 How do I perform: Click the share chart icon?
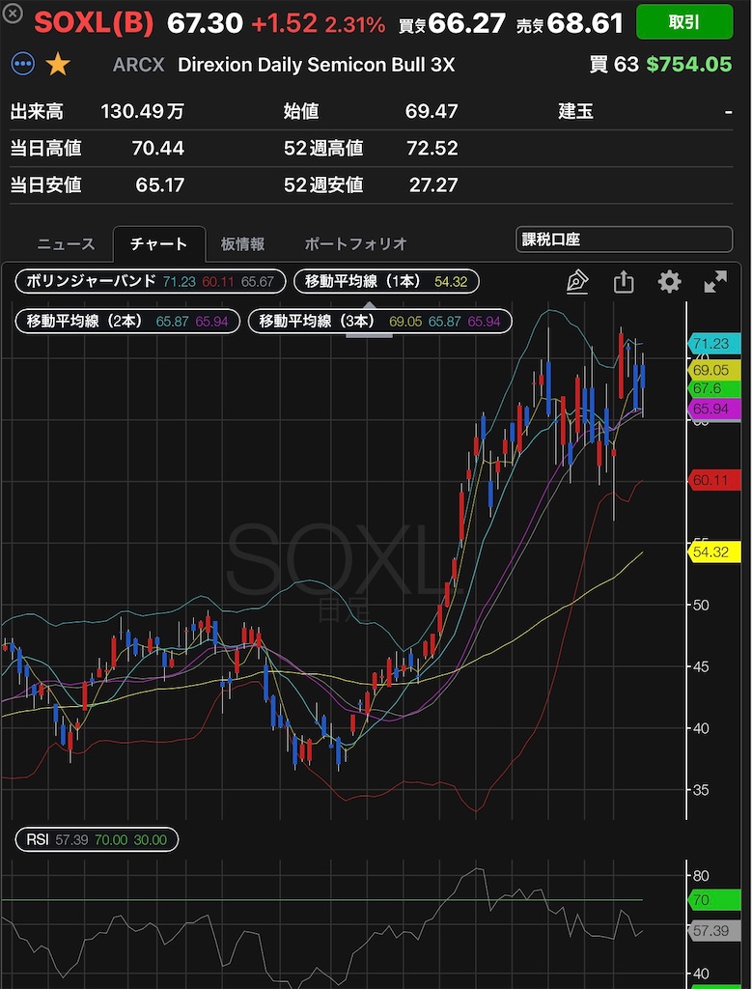pyautogui.click(x=624, y=282)
